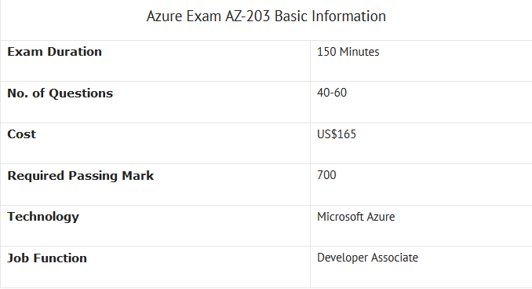Click the 40-60 questions value
Image resolution: width=532 pixels, height=289 pixels.
pos(332,93)
